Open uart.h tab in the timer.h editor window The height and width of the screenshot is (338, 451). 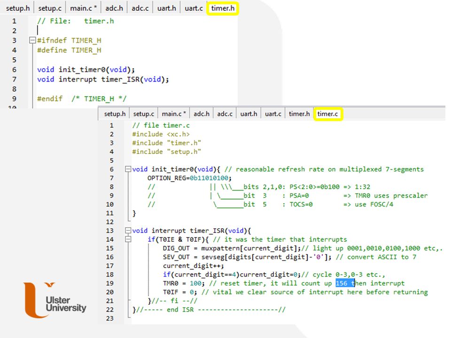(166, 8)
